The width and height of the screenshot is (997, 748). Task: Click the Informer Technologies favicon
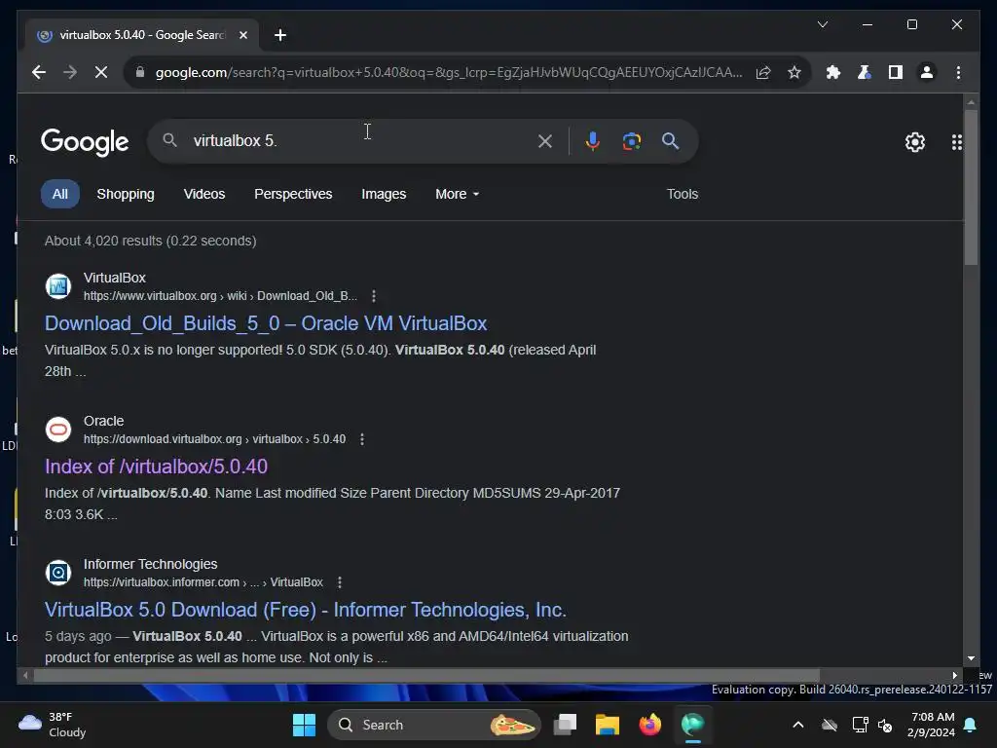tap(58, 573)
